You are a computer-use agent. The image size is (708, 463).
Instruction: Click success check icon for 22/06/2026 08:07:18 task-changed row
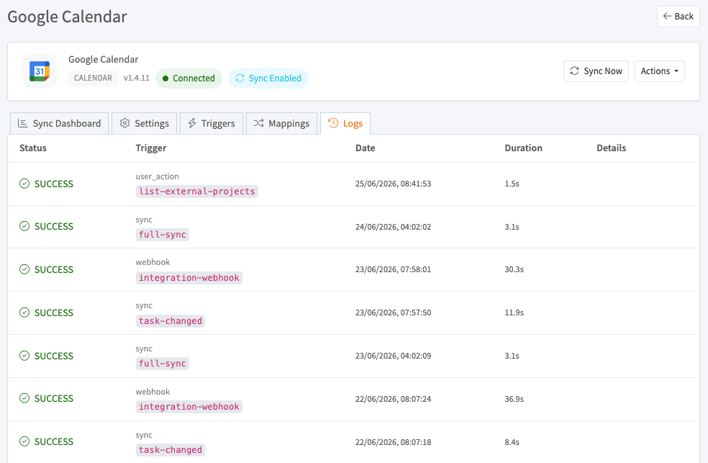click(x=24, y=442)
